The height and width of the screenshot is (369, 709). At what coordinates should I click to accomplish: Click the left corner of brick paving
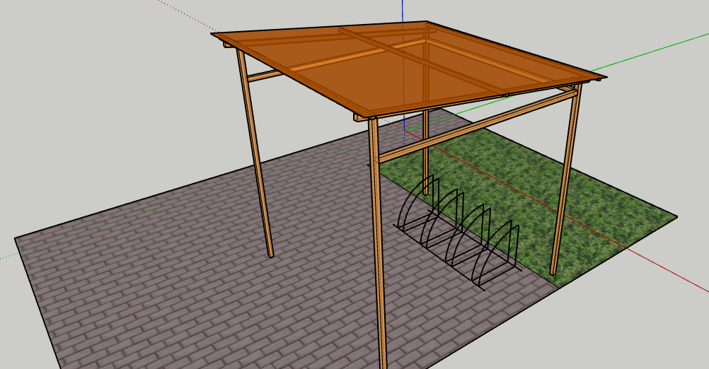point(17,239)
